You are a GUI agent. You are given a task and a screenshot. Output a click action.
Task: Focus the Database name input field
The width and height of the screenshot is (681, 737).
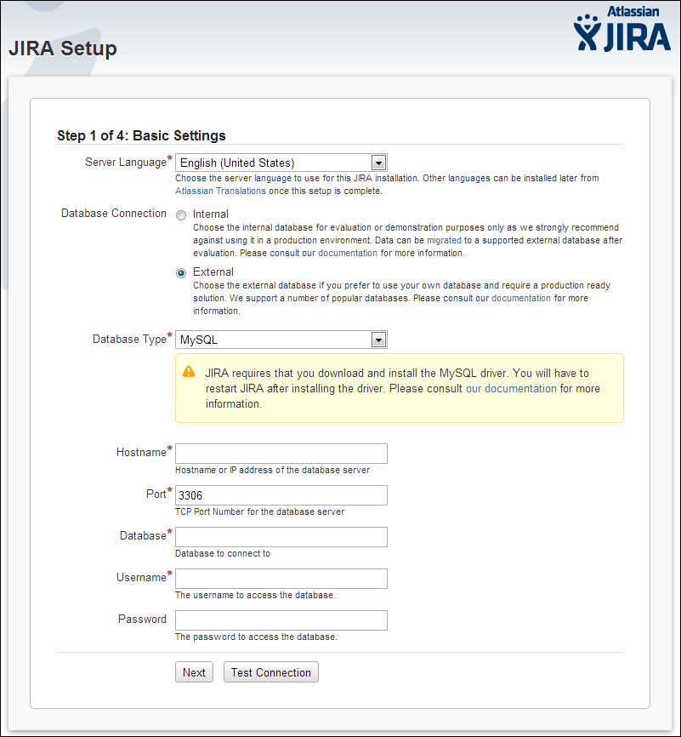(281, 537)
